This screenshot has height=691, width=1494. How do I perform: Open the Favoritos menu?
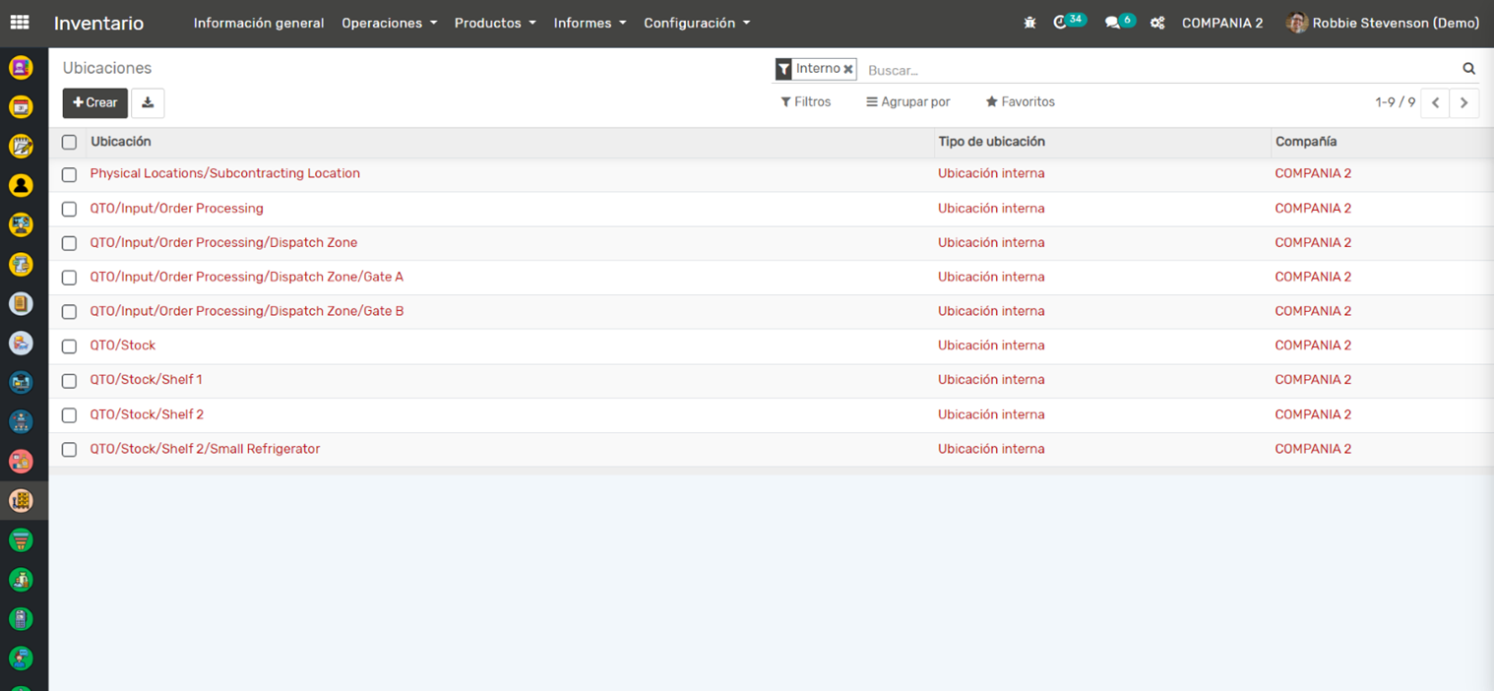[x=1020, y=102]
